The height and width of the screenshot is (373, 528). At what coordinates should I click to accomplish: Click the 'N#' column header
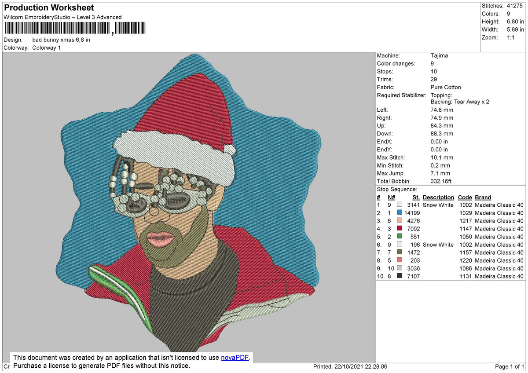(x=391, y=197)
